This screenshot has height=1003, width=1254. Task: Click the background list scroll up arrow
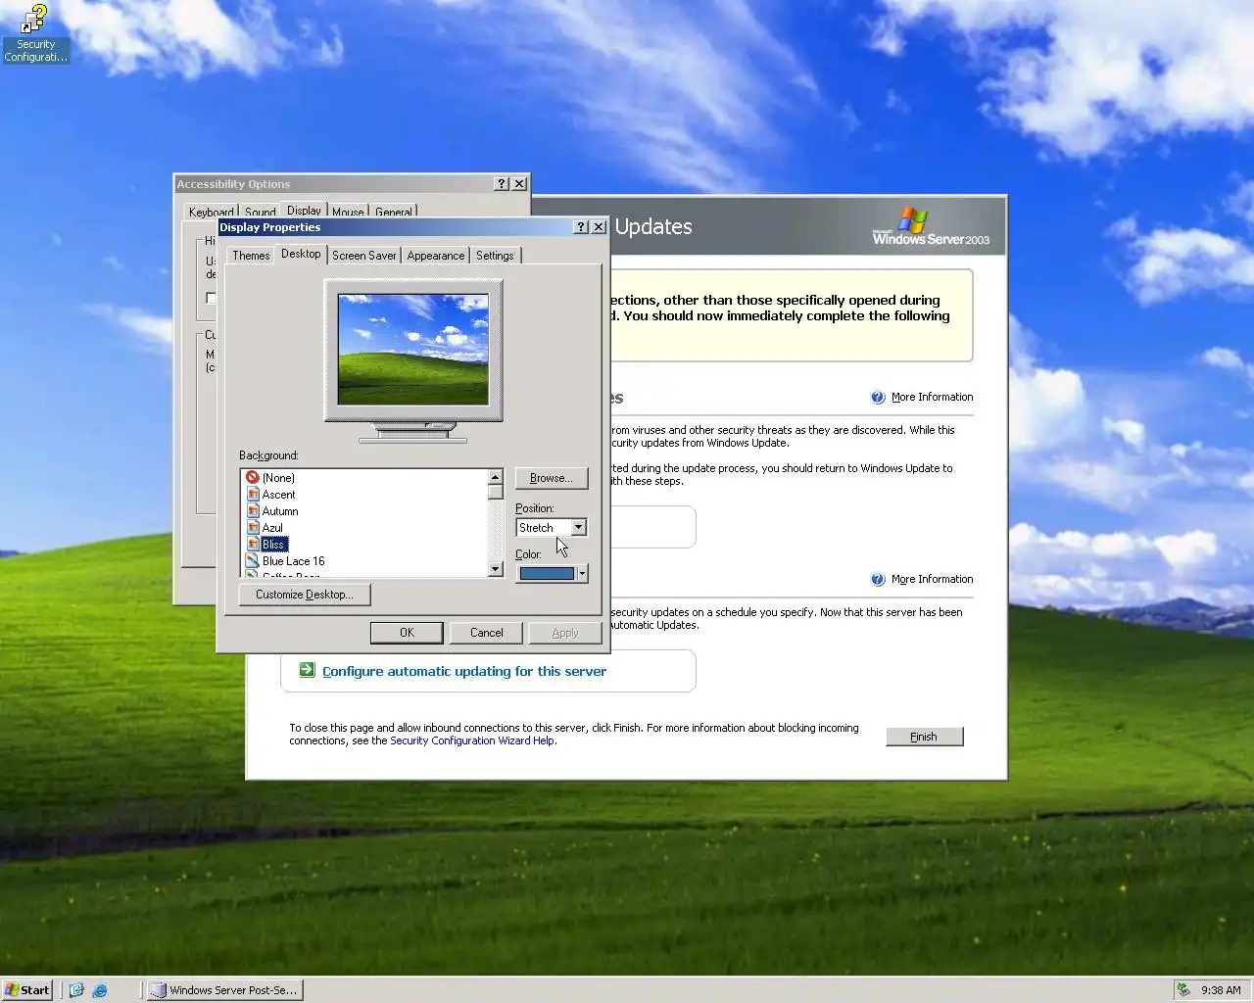tap(495, 477)
